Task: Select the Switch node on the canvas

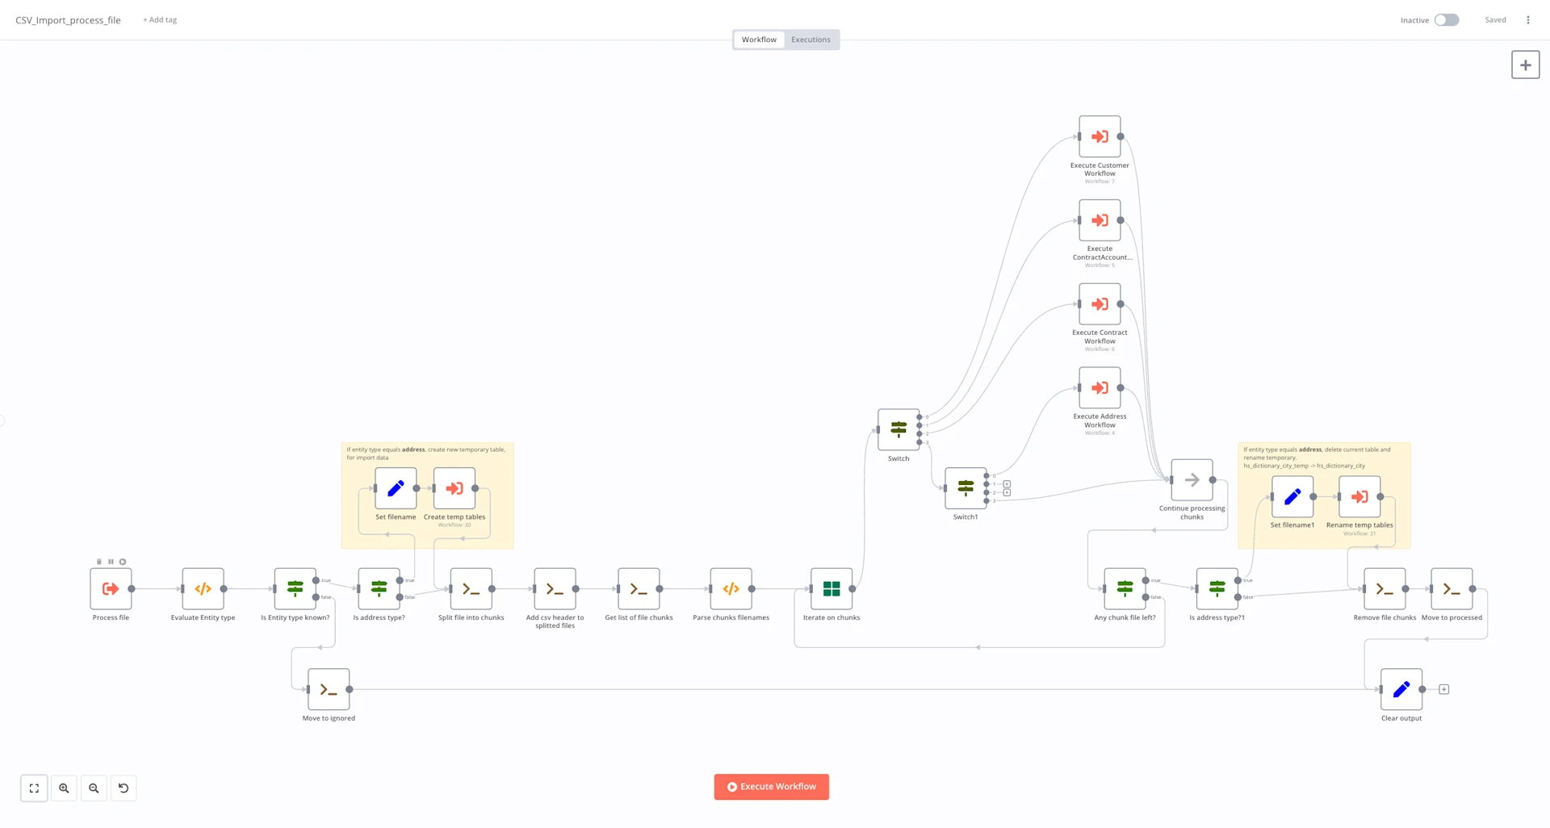Action: tap(898, 430)
